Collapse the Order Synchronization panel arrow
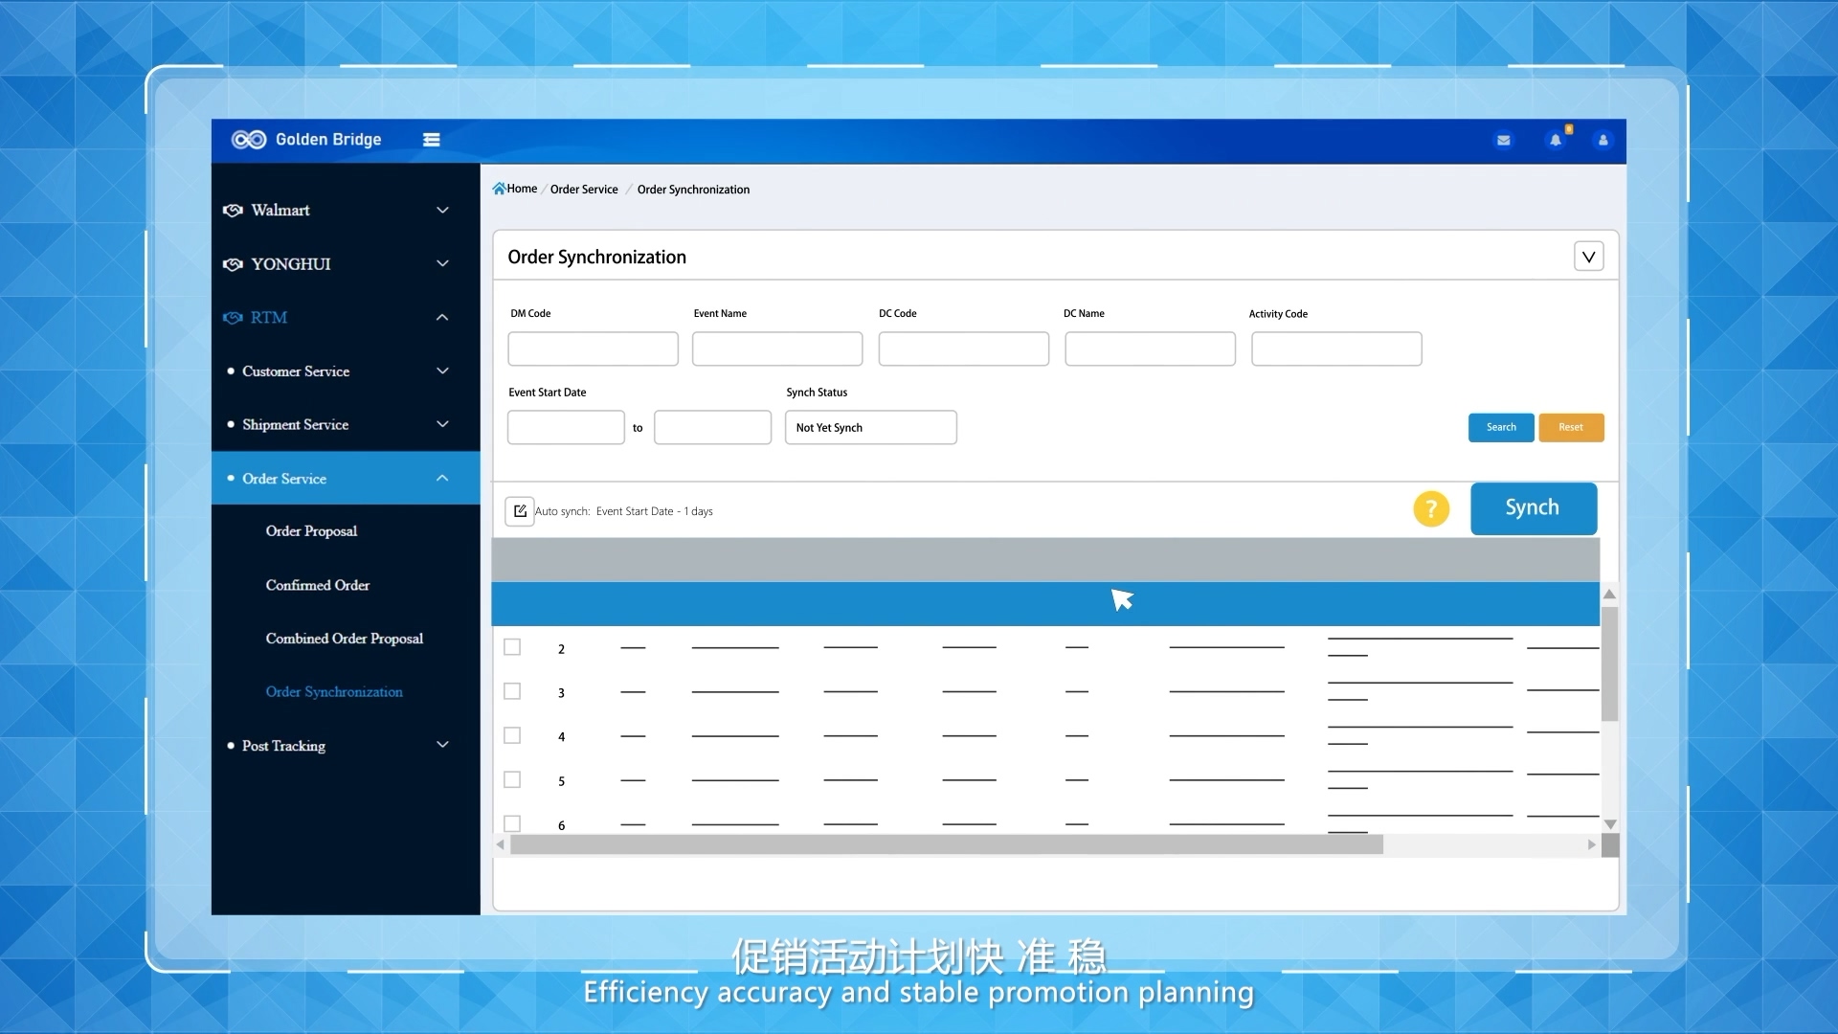Viewport: 1838px width, 1034px height. (1588, 257)
